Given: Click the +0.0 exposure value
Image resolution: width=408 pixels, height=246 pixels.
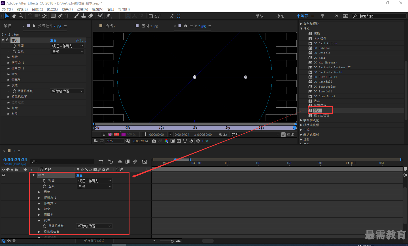Looking at the screenshot, I should (x=205, y=141).
